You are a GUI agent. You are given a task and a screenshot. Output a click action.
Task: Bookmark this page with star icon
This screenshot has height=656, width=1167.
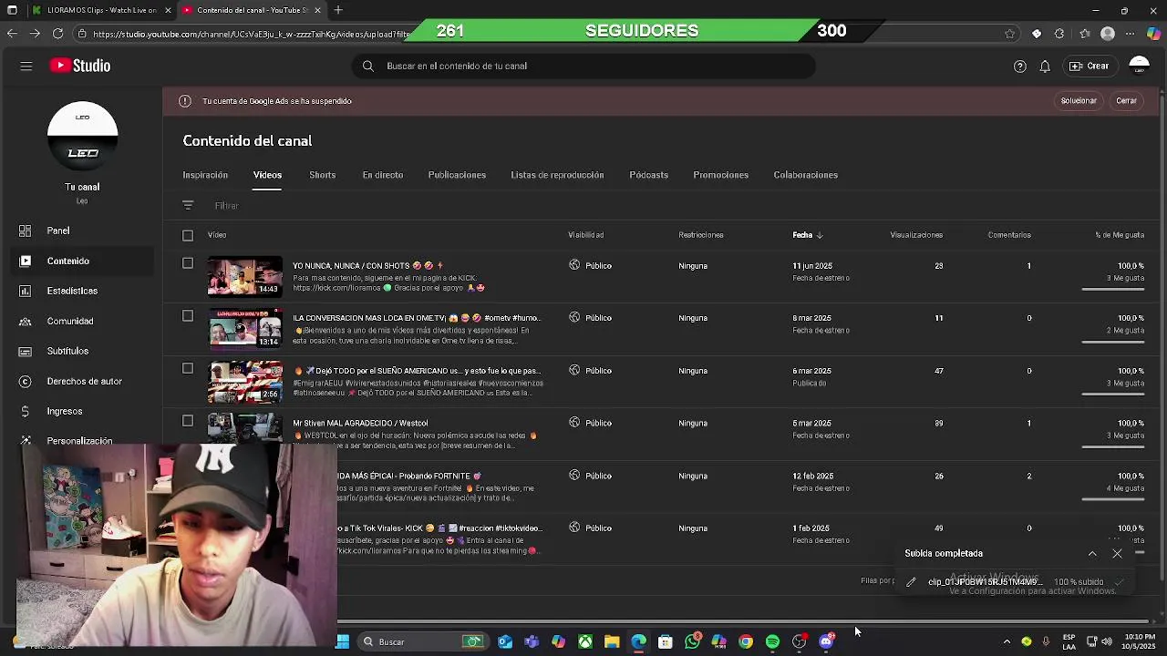click(1009, 34)
